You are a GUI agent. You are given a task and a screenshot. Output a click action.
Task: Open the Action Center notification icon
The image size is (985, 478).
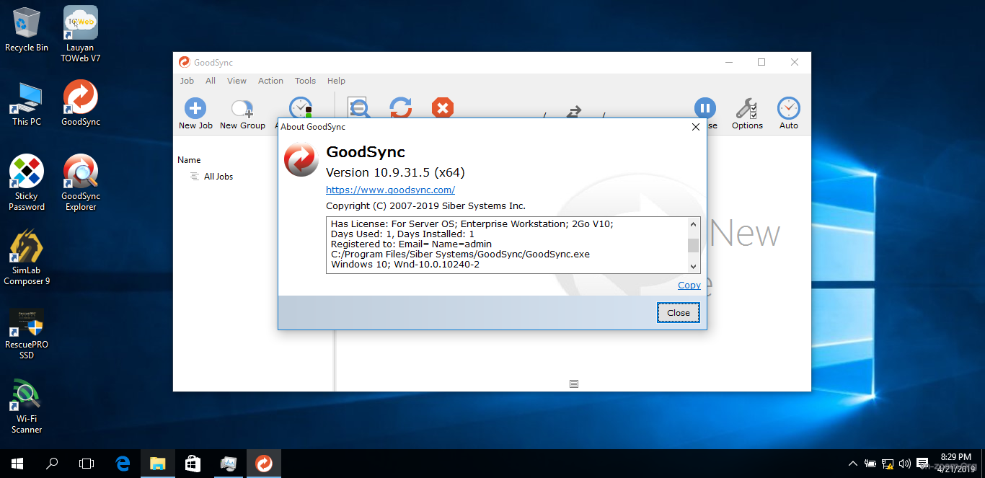(x=922, y=464)
